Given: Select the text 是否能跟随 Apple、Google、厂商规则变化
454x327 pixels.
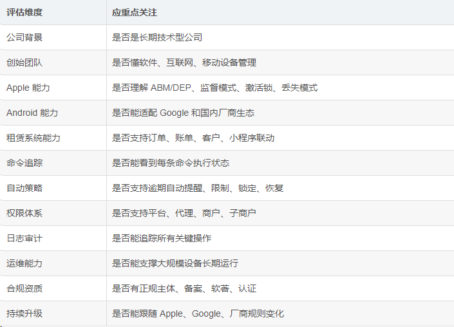Looking at the screenshot, I should click(x=198, y=313).
